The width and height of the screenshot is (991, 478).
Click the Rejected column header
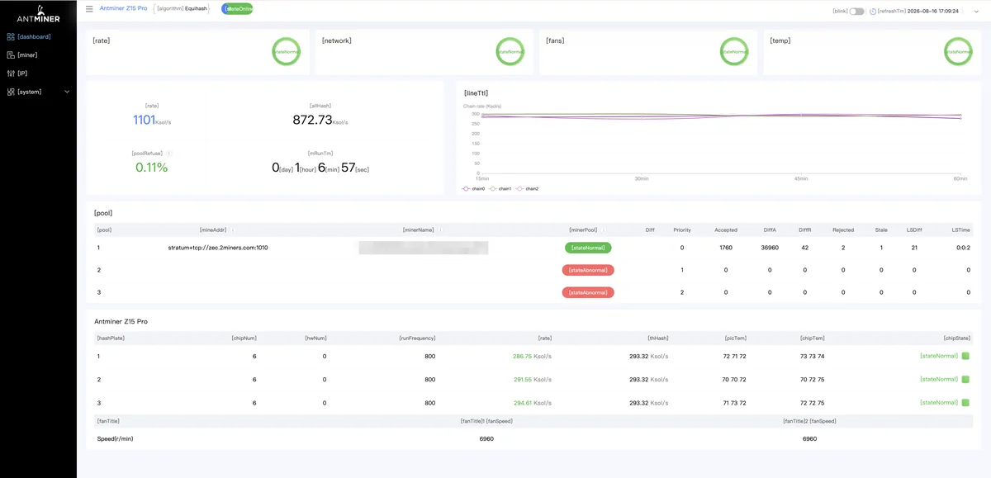(x=843, y=230)
